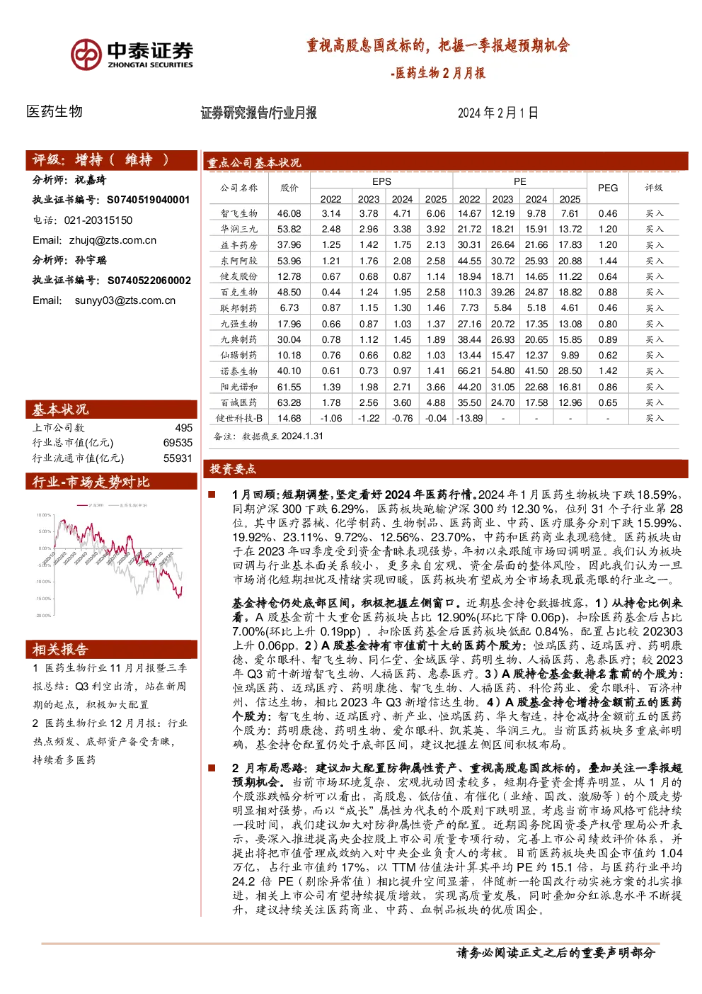The image size is (702, 994).
Task: Open related report 1 on November monthly report
Action: click(110, 686)
